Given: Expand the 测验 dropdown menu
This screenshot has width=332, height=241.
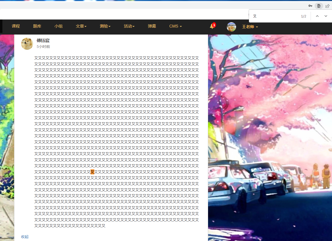Looking at the screenshot, I should click(105, 26).
